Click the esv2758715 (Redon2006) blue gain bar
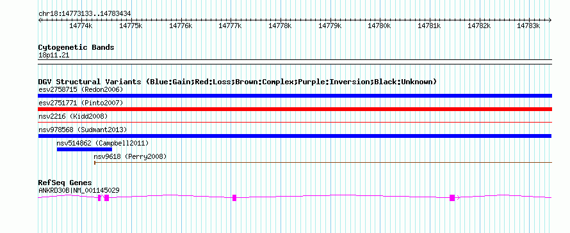This screenshot has height=233, width=570. pyautogui.click(x=295, y=96)
